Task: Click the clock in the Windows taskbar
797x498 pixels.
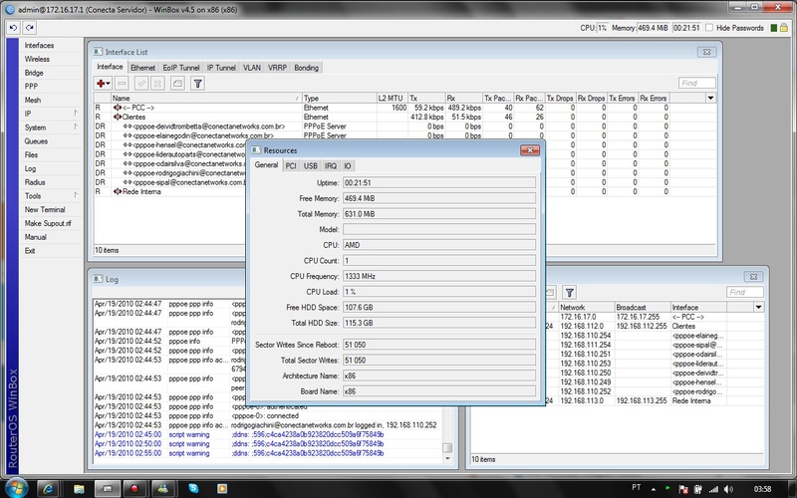Action: coord(762,489)
